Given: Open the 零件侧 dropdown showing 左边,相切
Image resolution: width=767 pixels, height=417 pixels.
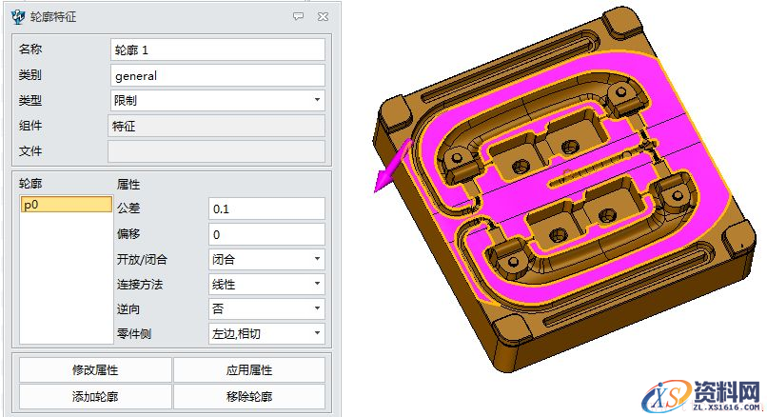Looking at the screenshot, I should click(266, 333).
